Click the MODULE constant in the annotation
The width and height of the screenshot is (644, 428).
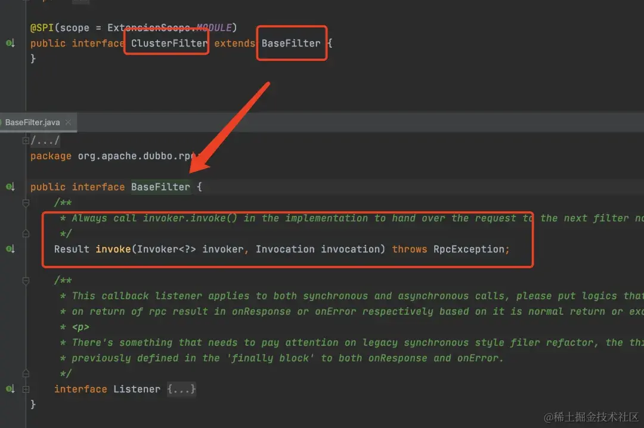[x=214, y=27]
